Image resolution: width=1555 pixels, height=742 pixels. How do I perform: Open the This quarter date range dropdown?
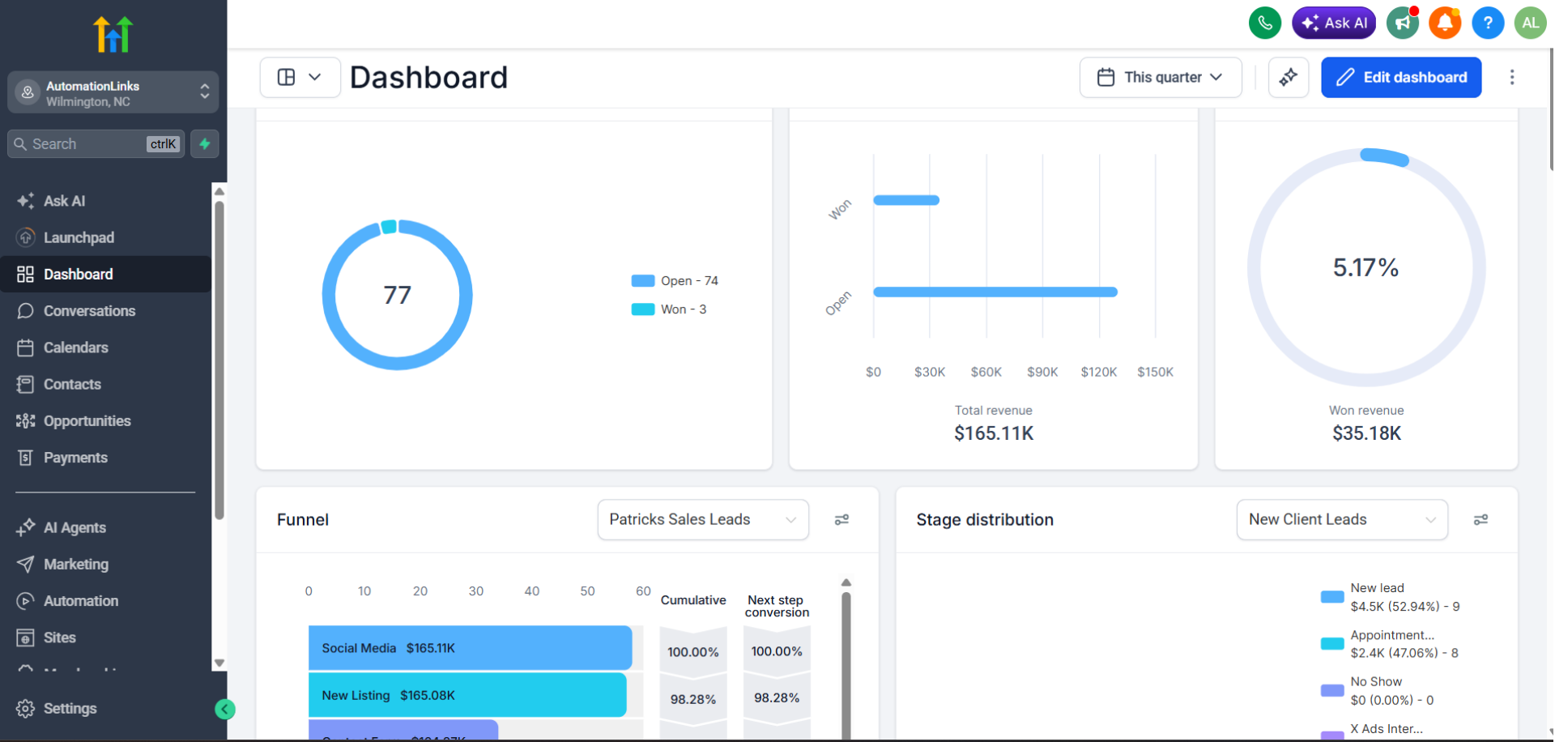tap(1160, 77)
